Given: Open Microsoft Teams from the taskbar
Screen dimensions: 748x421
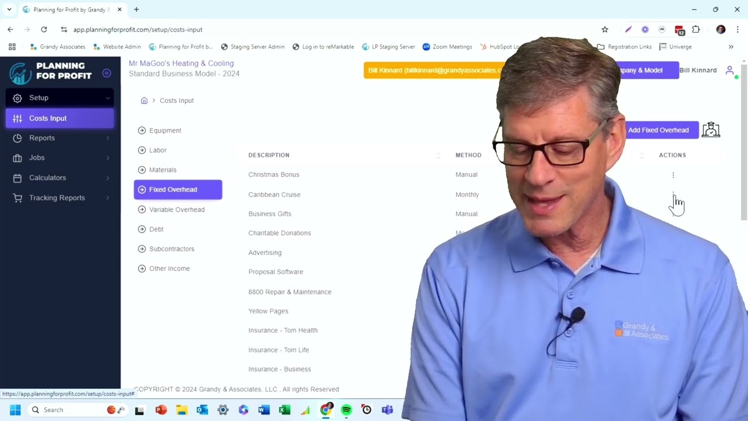Looking at the screenshot, I should pos(387,410).
